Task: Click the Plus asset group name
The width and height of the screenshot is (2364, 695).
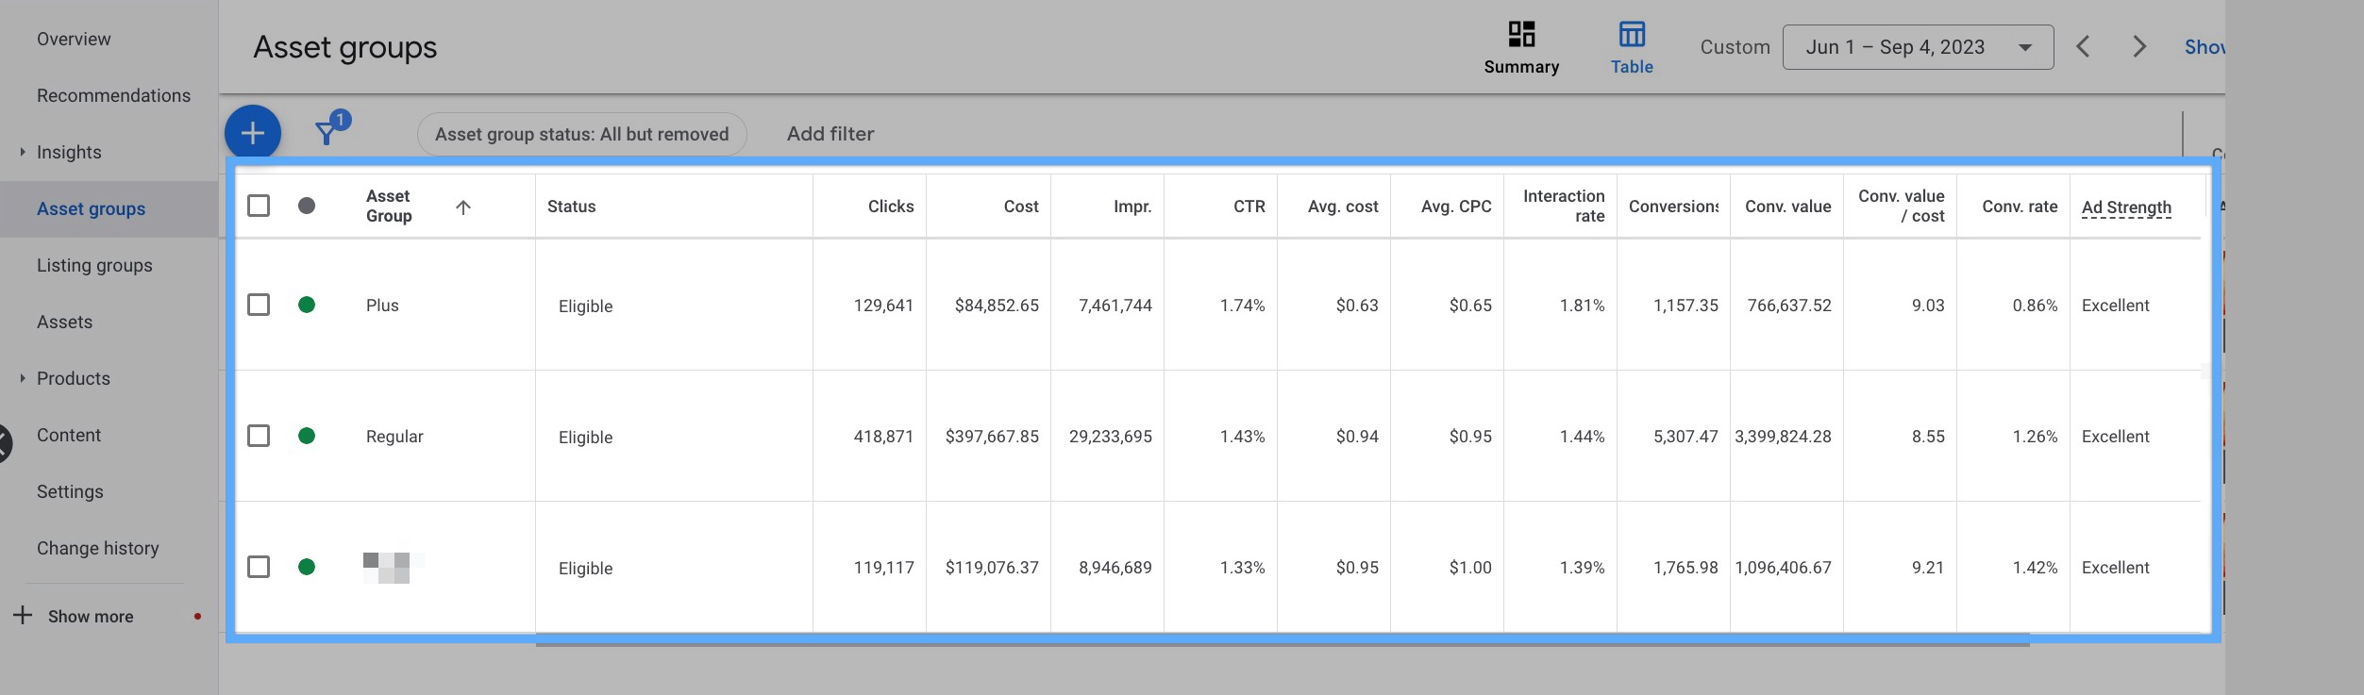Action: pyautogui.click(x=382, y=306)
